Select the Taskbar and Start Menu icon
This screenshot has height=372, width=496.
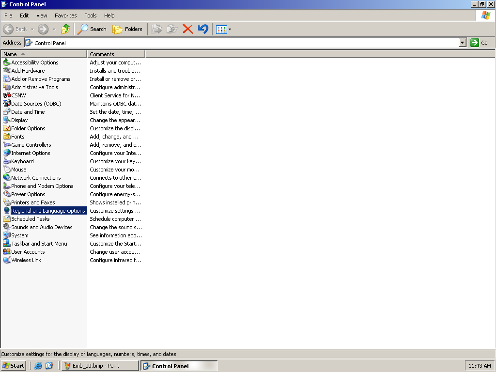coord(7,243)
